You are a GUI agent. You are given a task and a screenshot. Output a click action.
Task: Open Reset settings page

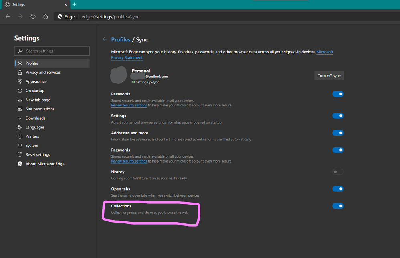(52, 154)
